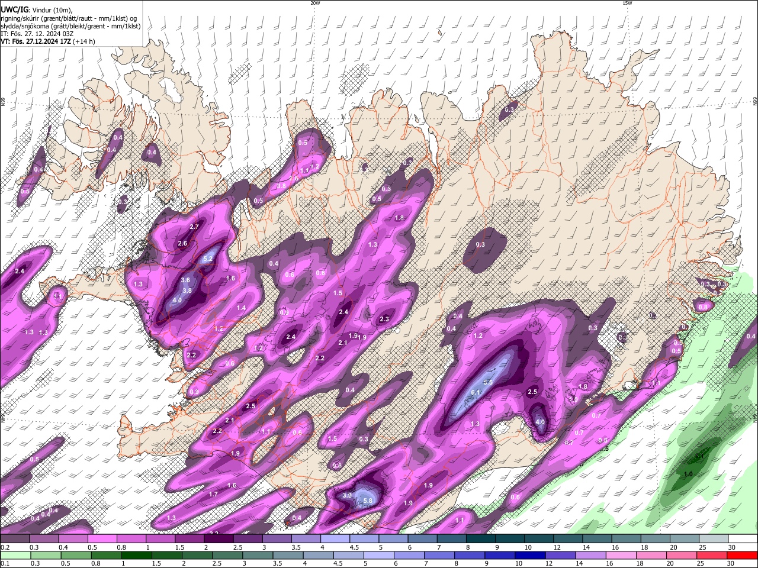Click the white top swatch after 30
The width and height of the screenshot is (758, 568).
pyautogui.click(x=743, y=539)
